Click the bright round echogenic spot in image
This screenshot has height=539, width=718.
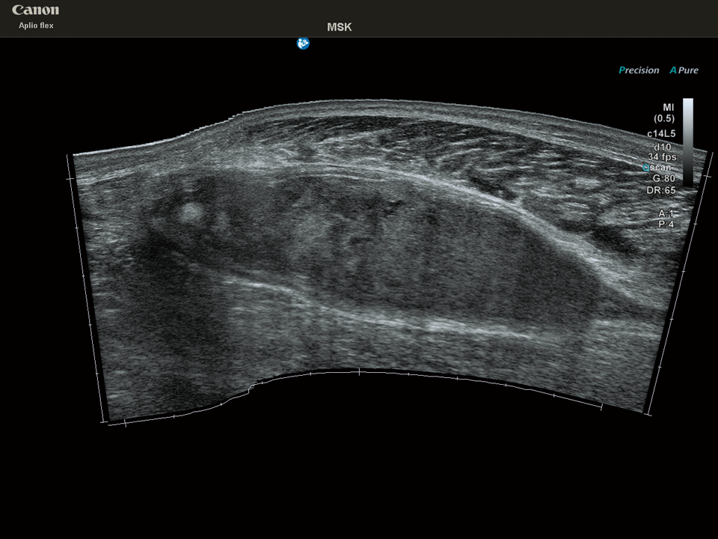[189, 213]
